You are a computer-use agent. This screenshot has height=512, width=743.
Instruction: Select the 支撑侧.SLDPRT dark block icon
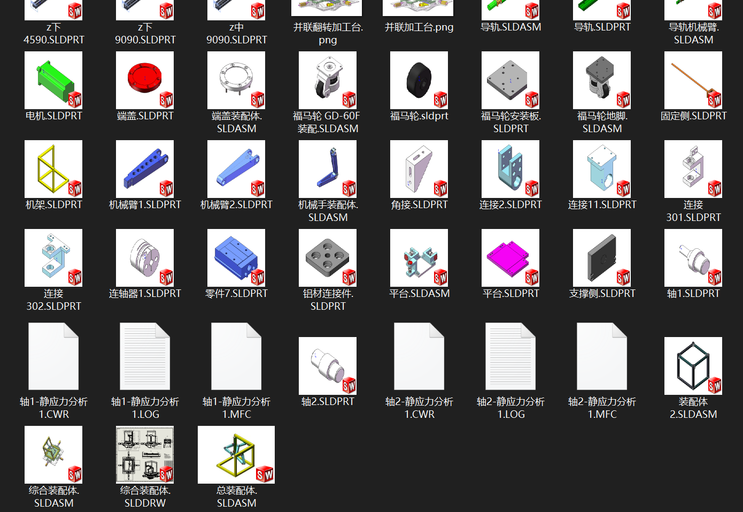(602, 258)
